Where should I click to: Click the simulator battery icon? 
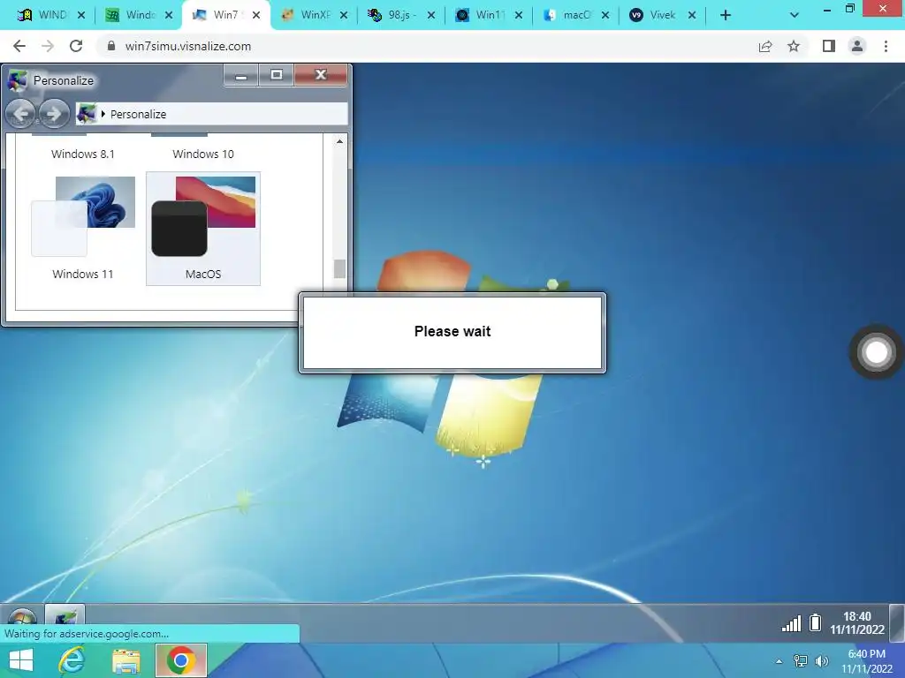pos(815,622)
